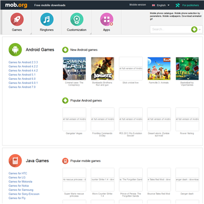Open Games for Nokia
This screenshot has height=204, width=204.
pyautogui.click(x=19, y=186)
